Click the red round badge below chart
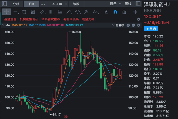Image resolution: width=178 pixels, height=119 pixels. [x=66, y=117]
